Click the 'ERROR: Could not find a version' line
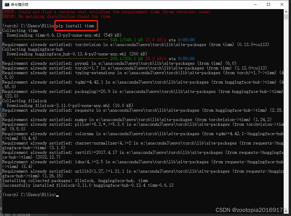The height and width of the screenshot is (216, 291). pos(107,12)
